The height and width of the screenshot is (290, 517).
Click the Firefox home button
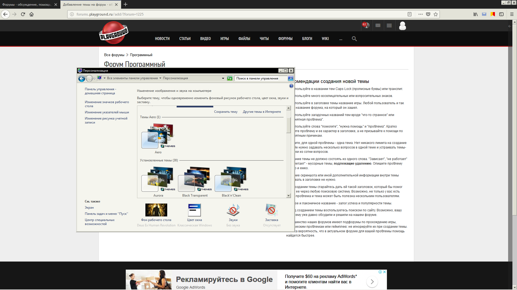click(x=32, y=14)
